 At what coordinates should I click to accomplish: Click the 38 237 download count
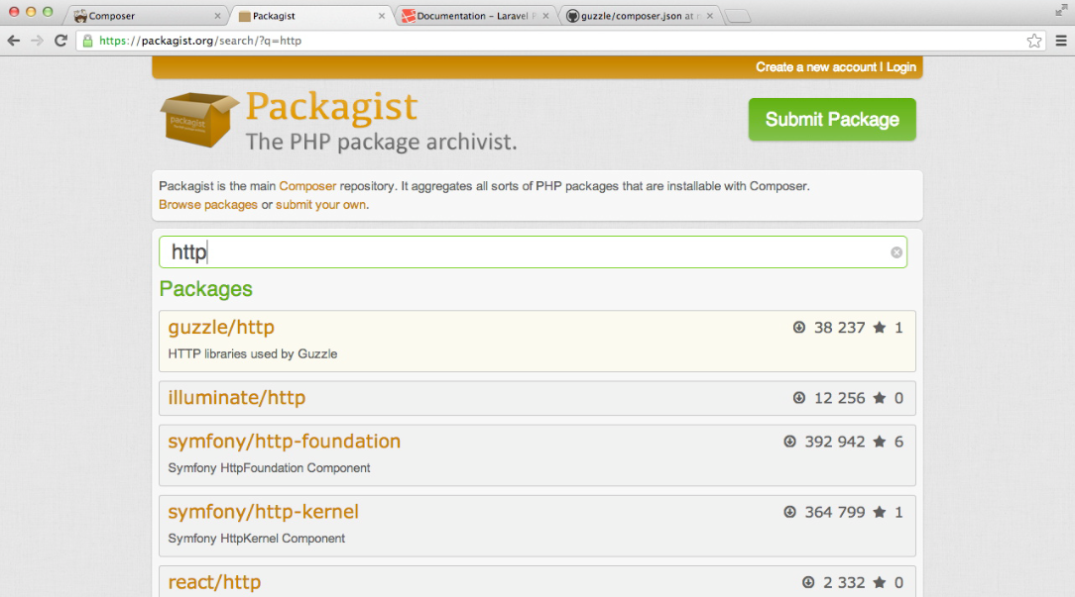click(x=839, y=328)
